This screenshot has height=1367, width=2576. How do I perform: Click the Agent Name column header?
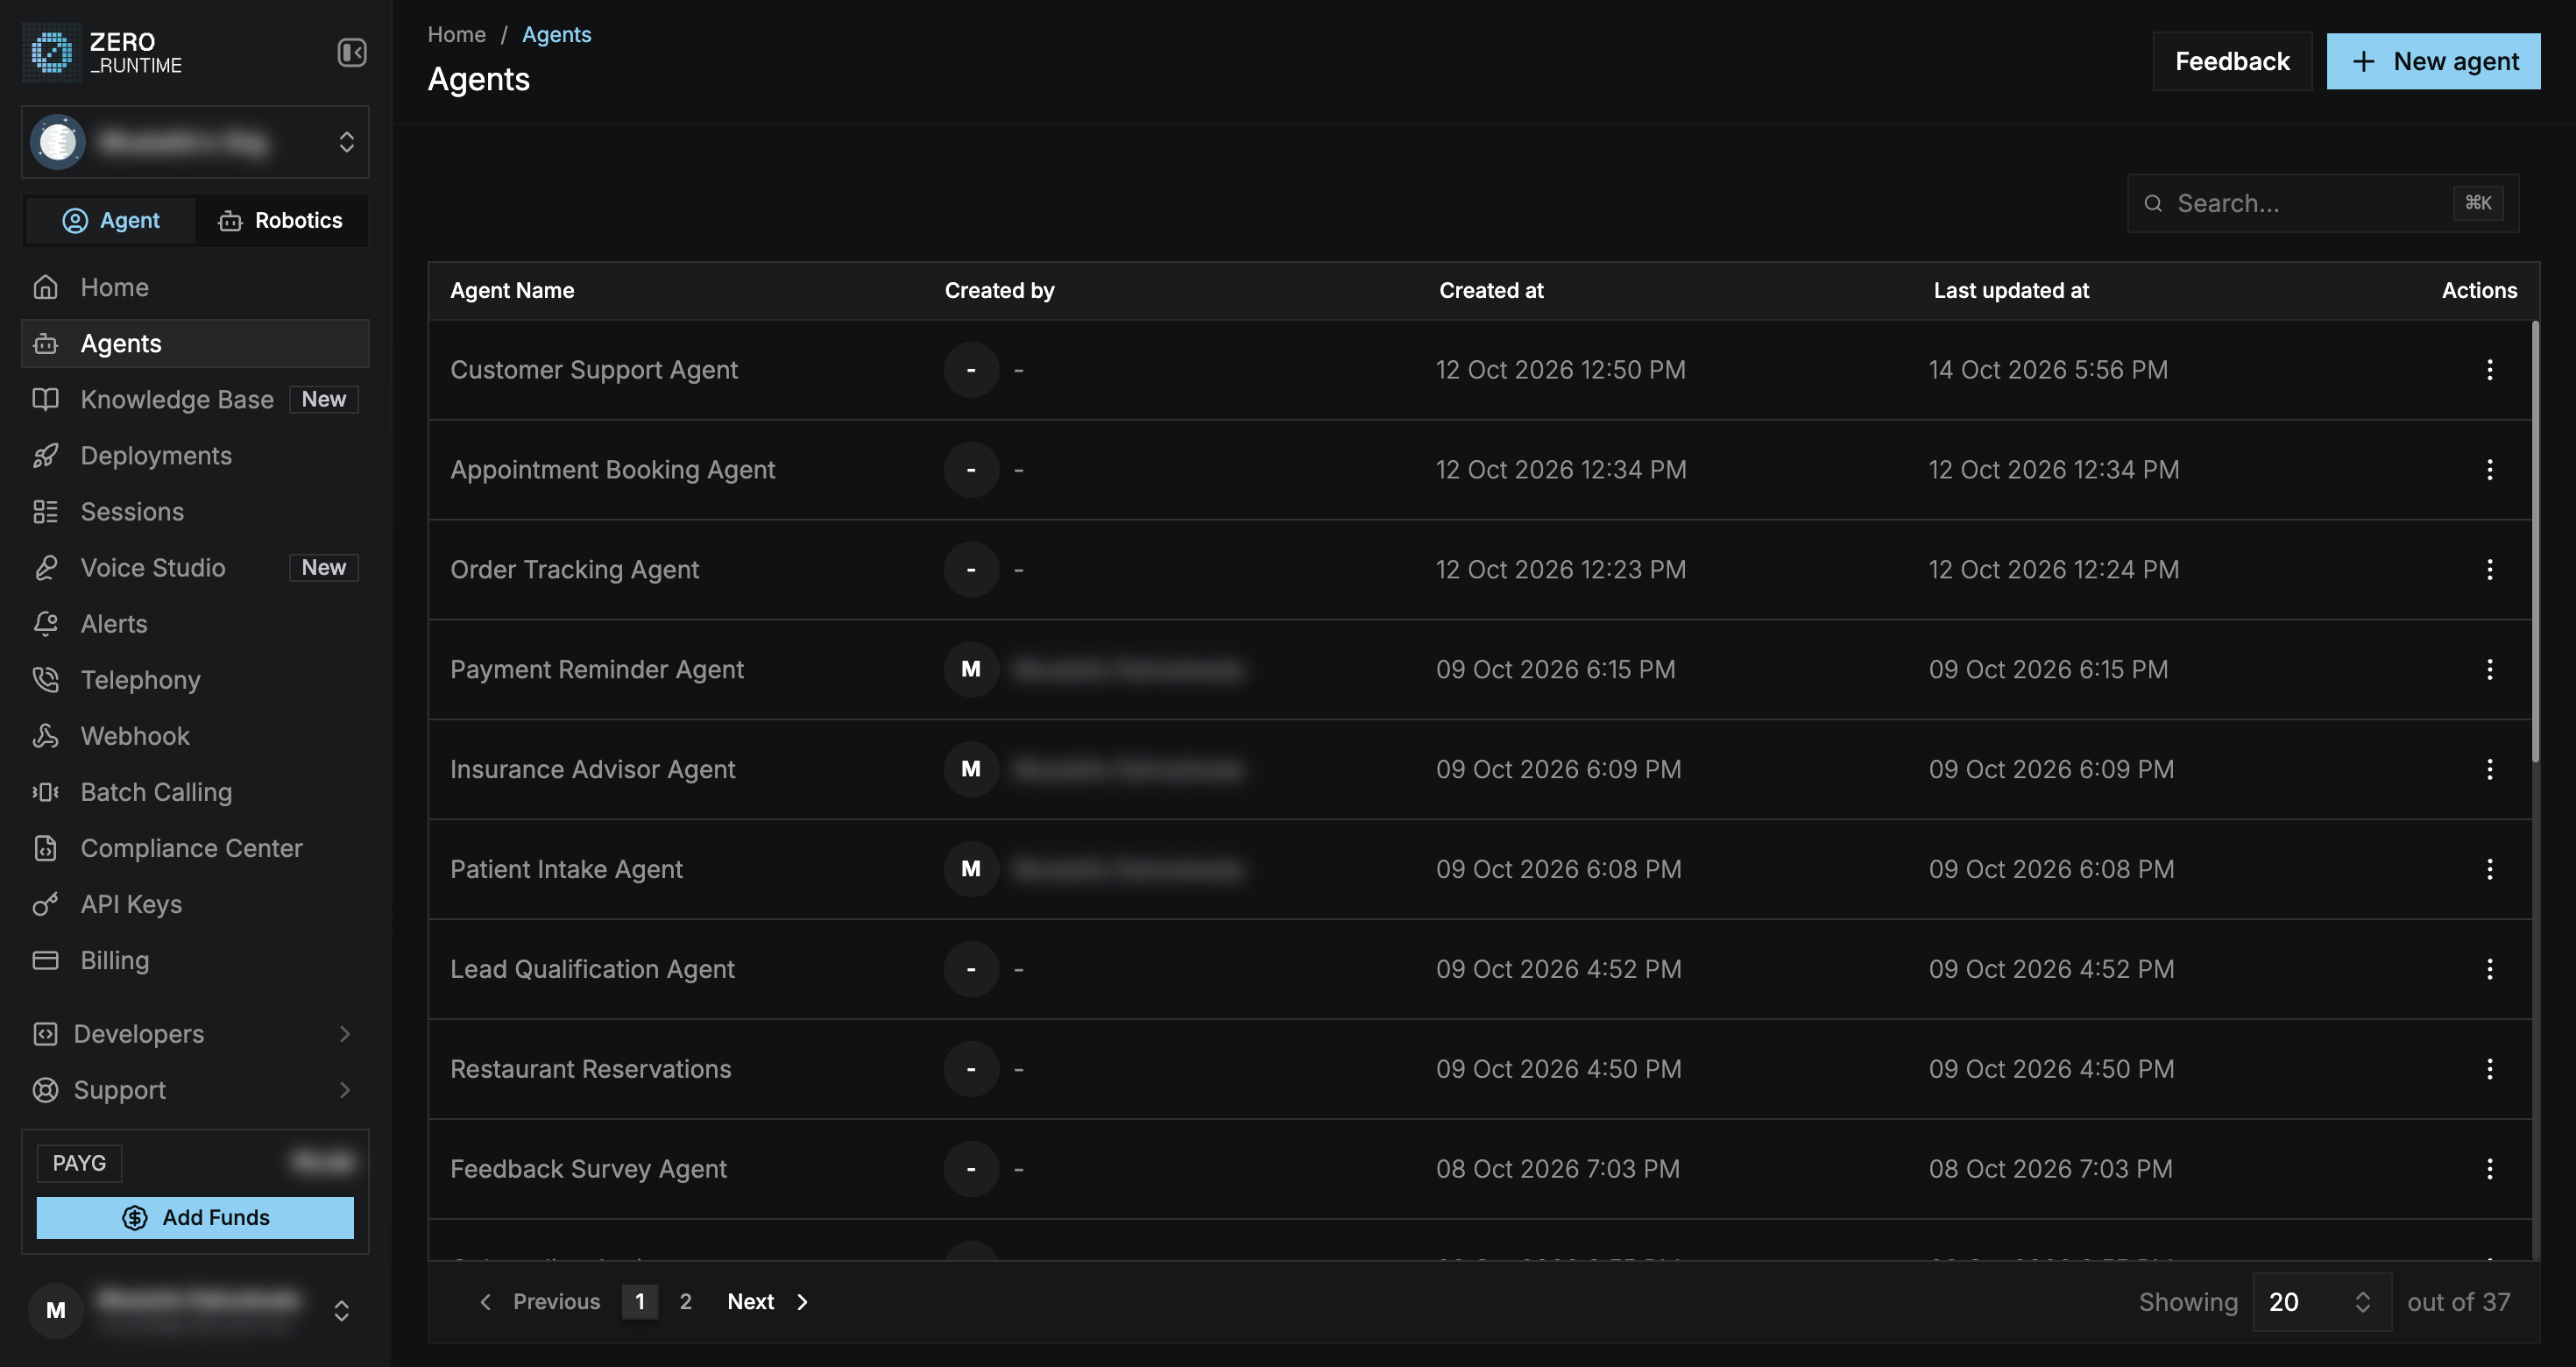pyautogui.click(x=512, y=290)
